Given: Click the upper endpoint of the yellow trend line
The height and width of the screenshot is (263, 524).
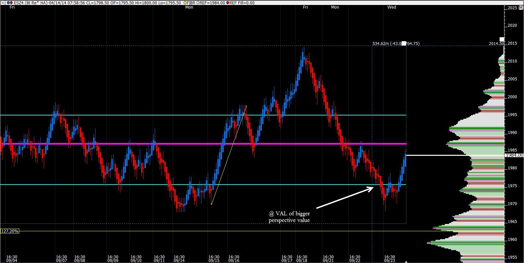Looking at the screenshot, I should click(x=246, y=107).
